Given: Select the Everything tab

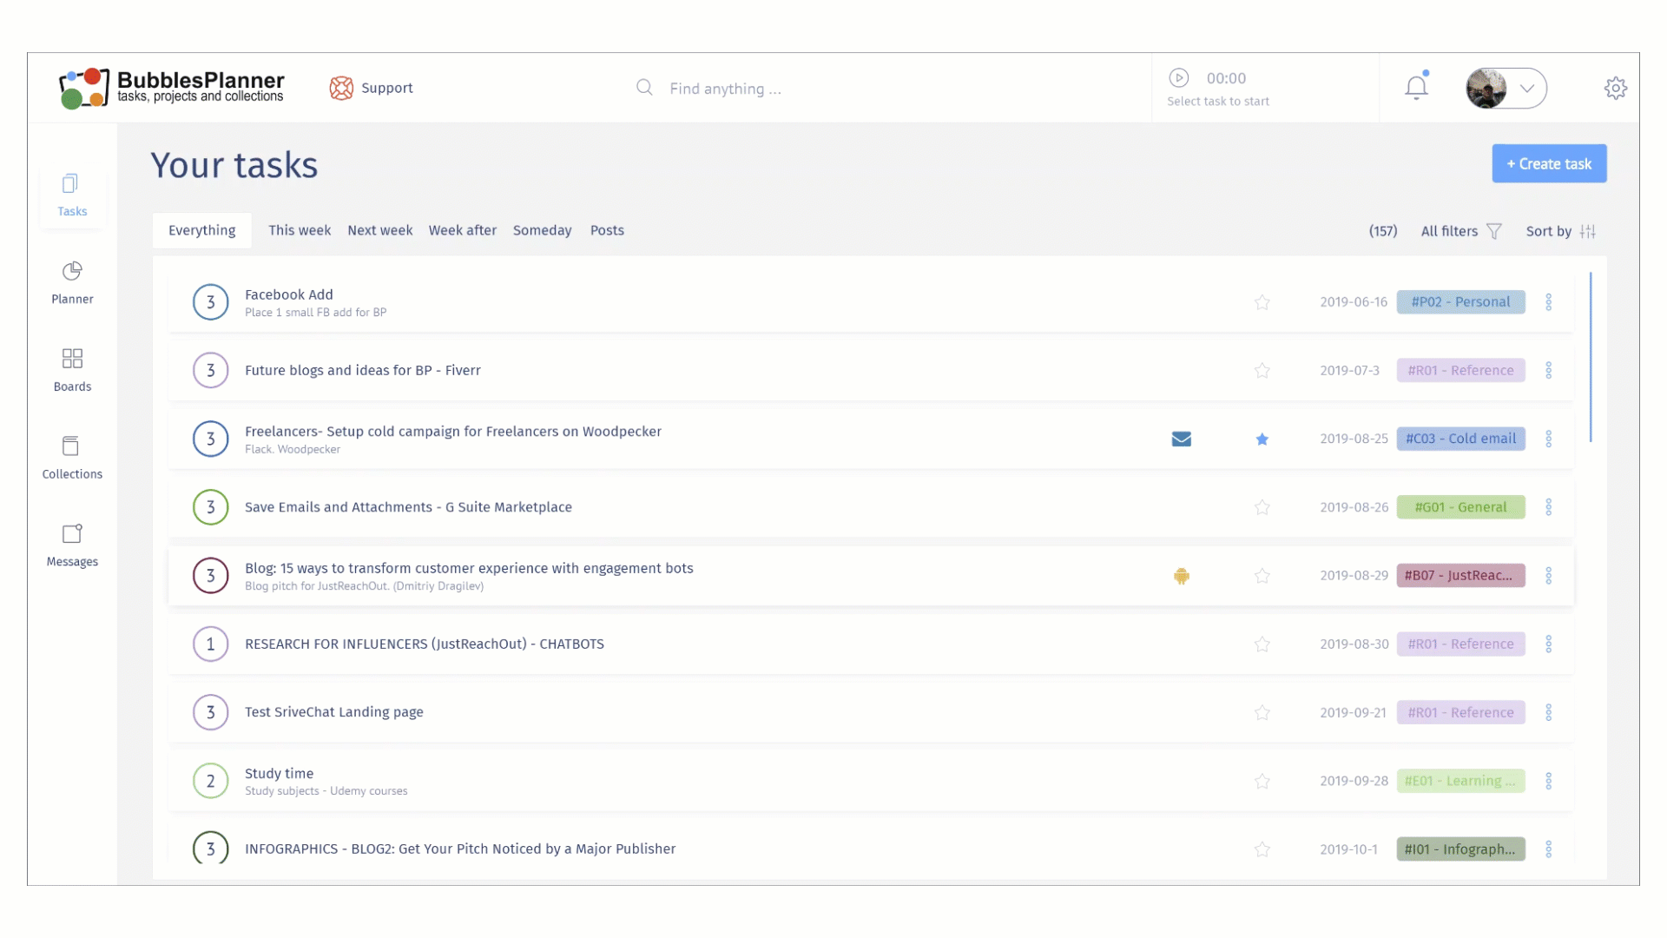Looking at the screenshot, I should [x=201, y=230].
